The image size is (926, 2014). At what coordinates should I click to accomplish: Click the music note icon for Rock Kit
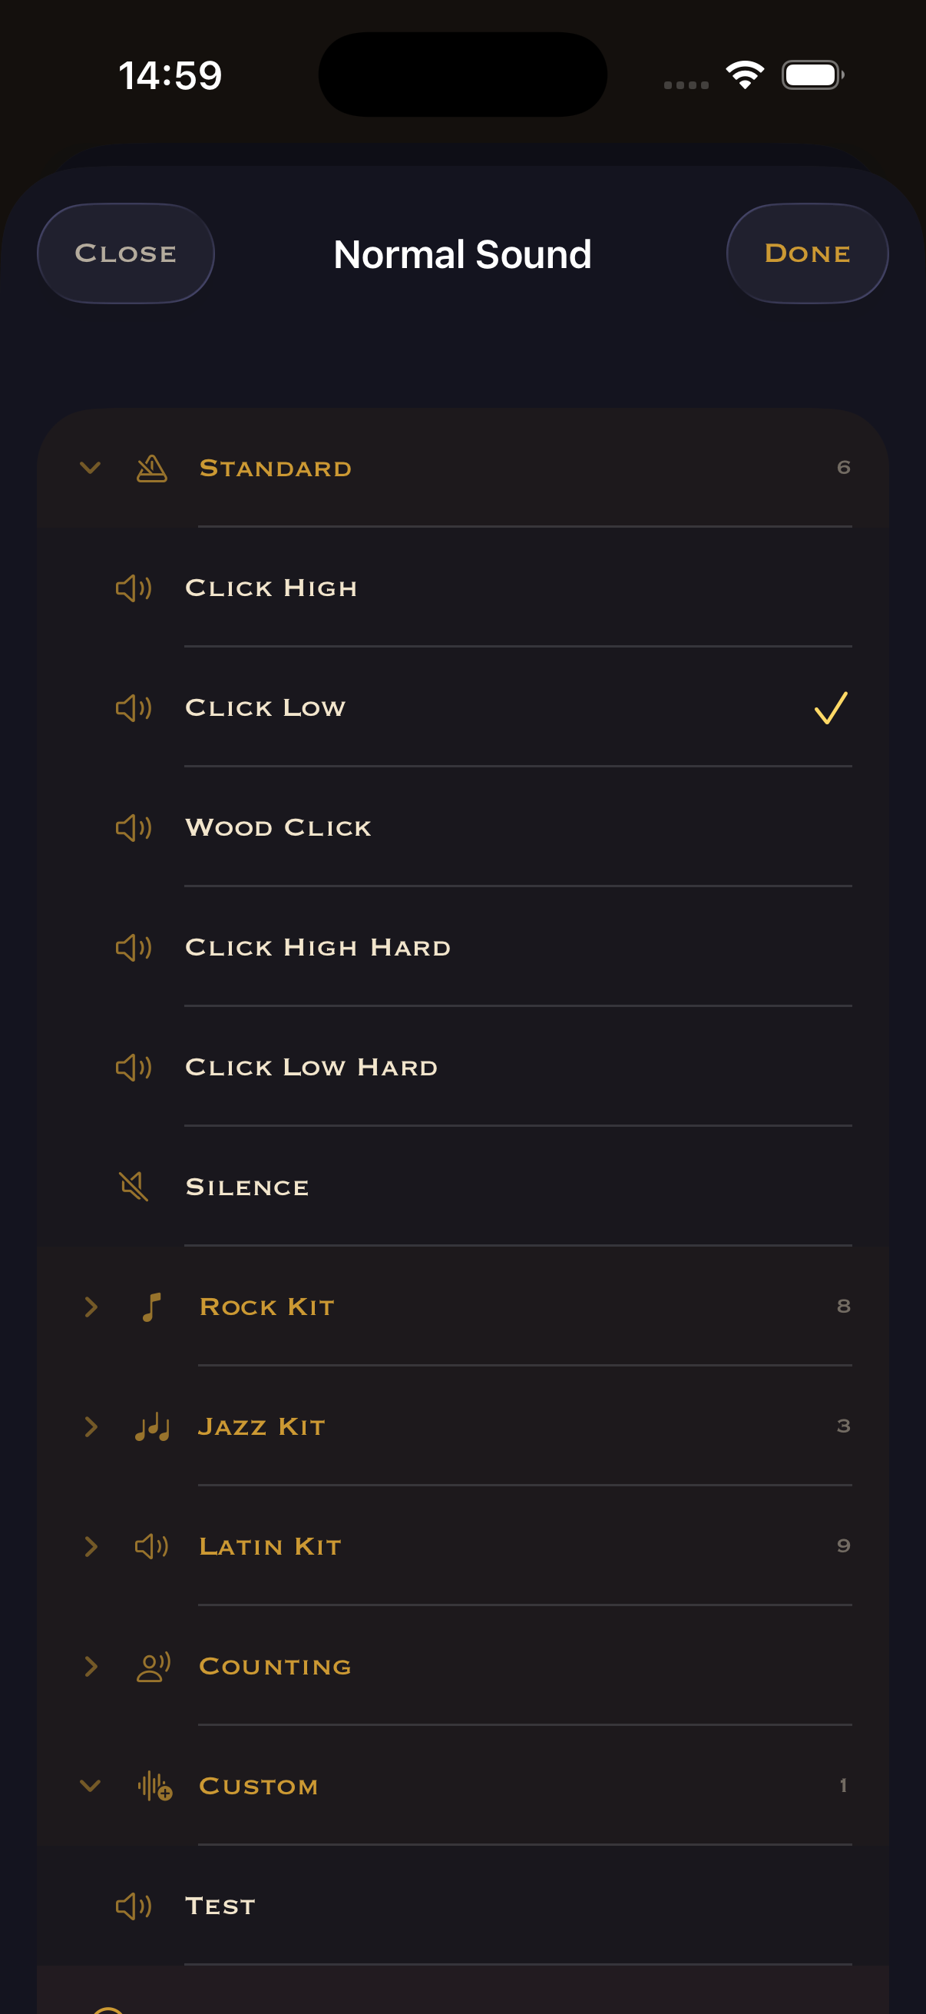pyautogui.click(x=151, y=1307)
